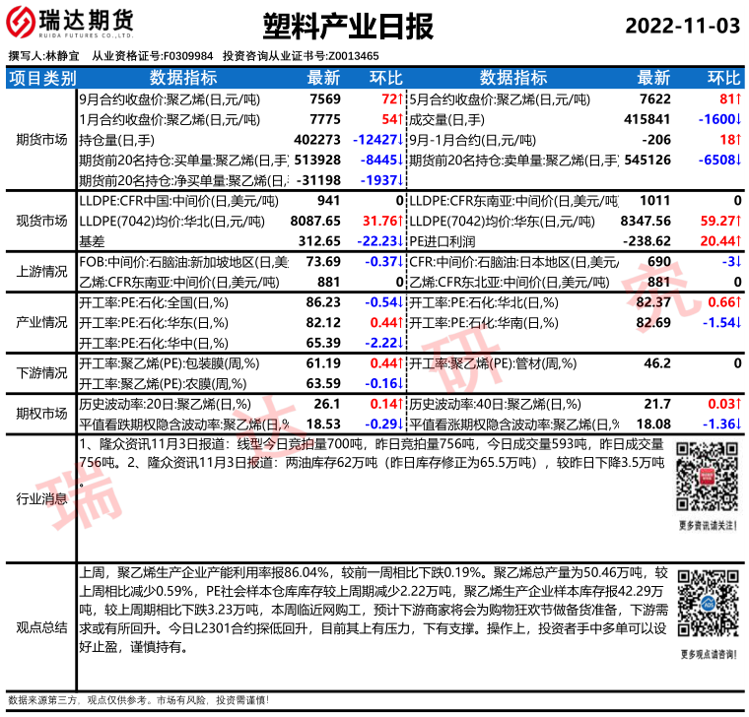Select the 塑料产业日报 report title
Viewport: 749px width, 717px height.
(349, 27)
